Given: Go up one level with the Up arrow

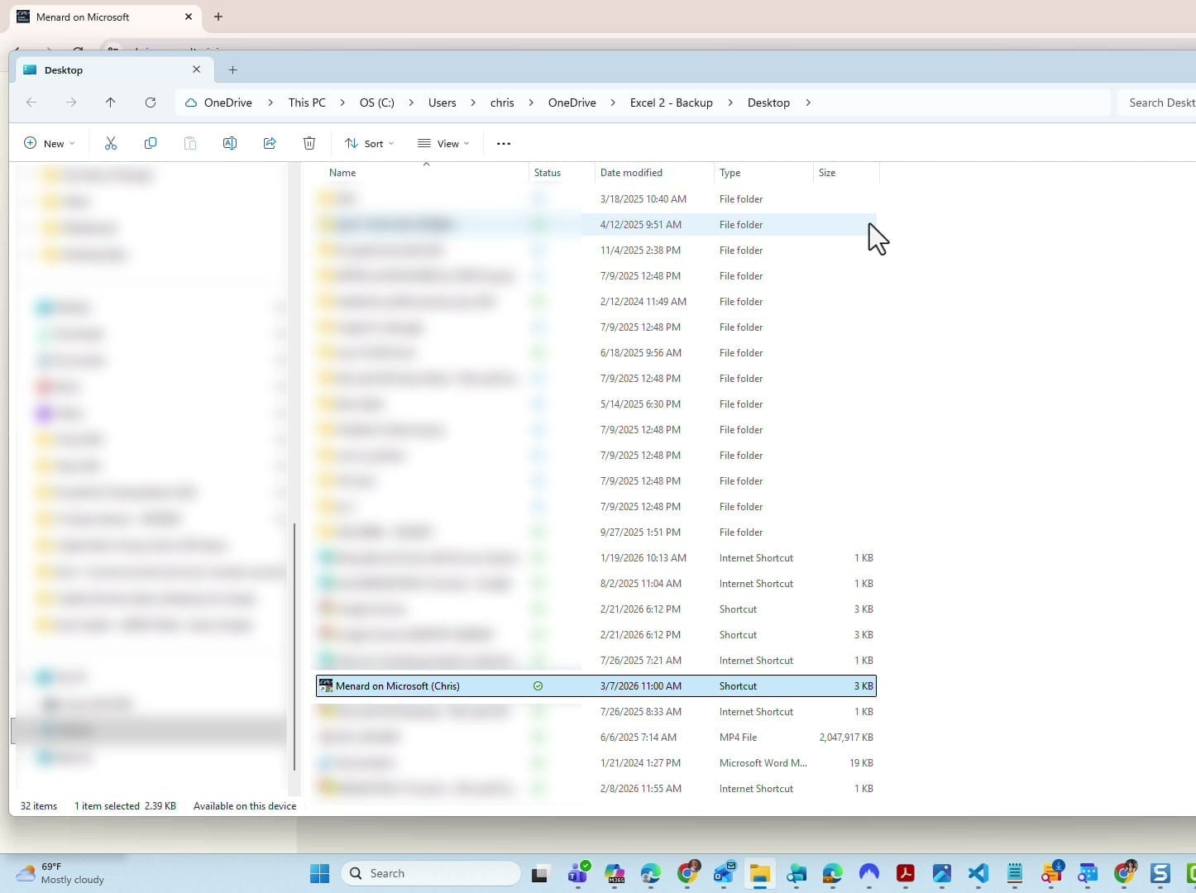Looking at the screenshot, I should point(111,102).
